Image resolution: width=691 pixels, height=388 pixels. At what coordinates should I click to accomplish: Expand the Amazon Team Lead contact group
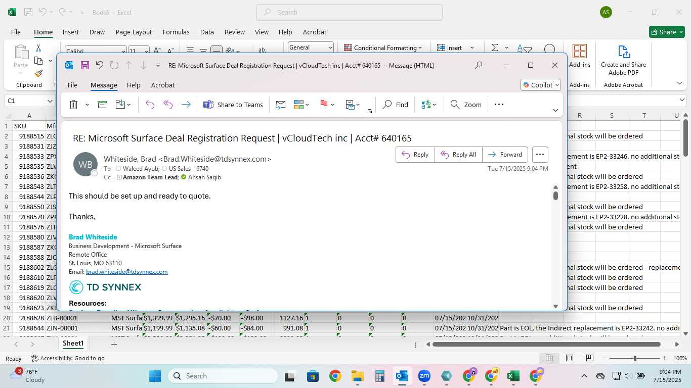[119, 177]
